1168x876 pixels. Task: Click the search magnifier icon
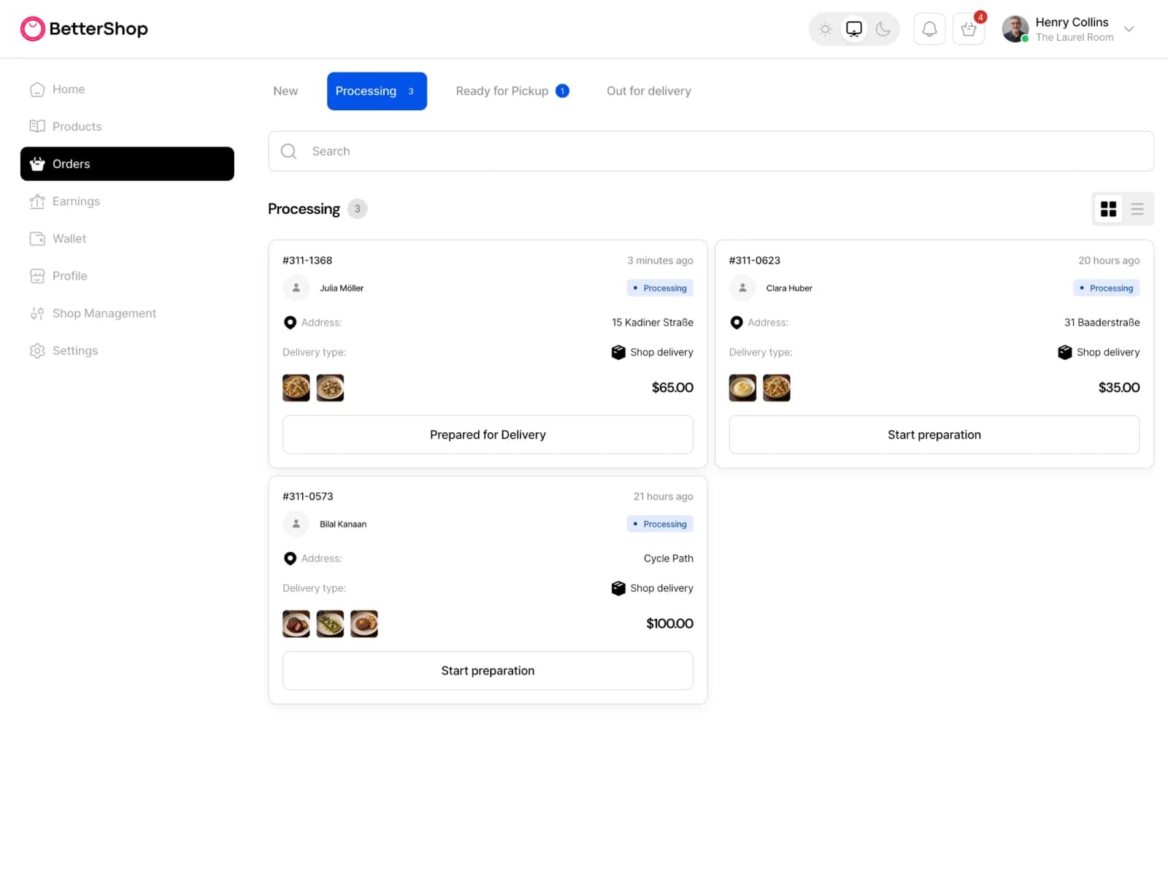coord(289,151)
